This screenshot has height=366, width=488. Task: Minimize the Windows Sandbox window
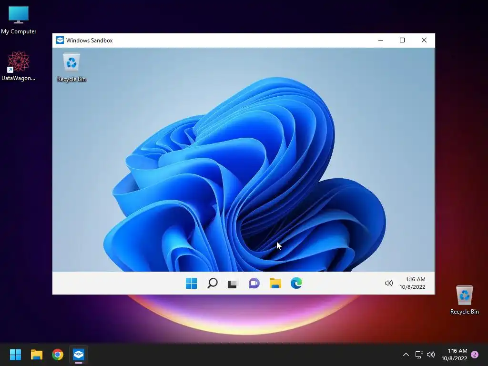(381, 40)
